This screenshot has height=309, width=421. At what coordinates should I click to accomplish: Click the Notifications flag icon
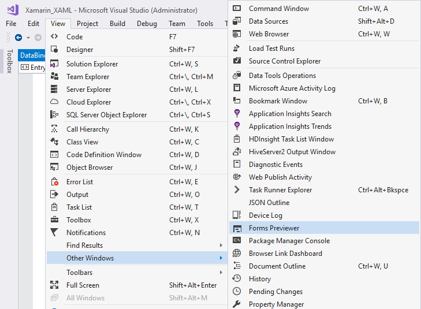[55, 233]
